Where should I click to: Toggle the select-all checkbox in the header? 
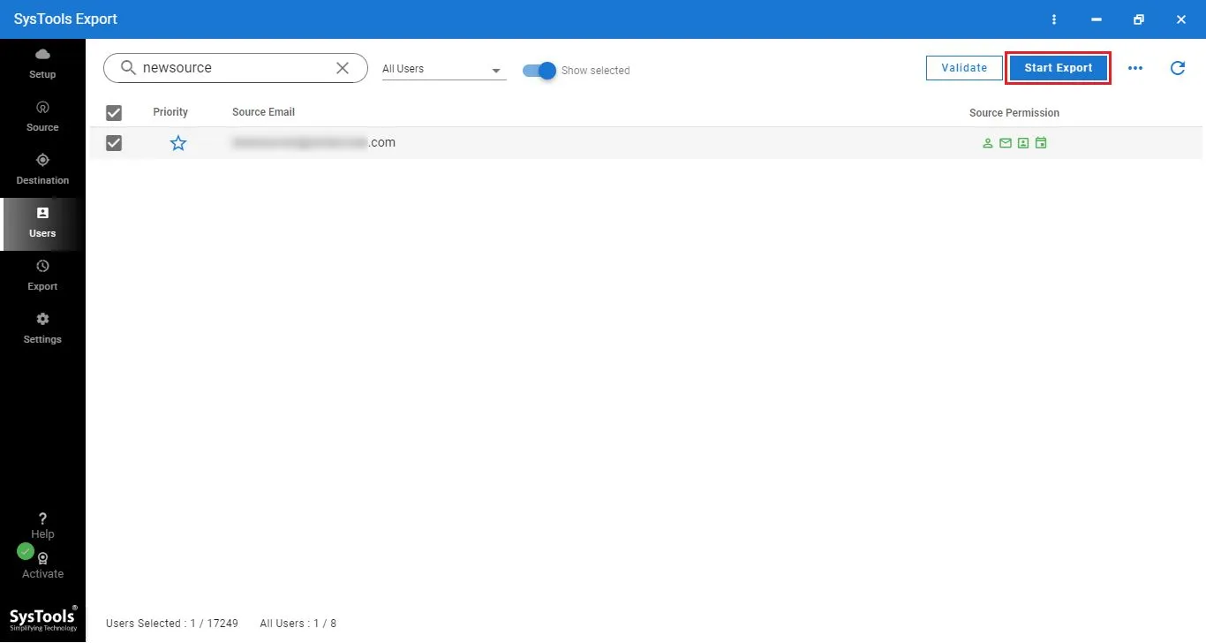(x=114, y=113)
